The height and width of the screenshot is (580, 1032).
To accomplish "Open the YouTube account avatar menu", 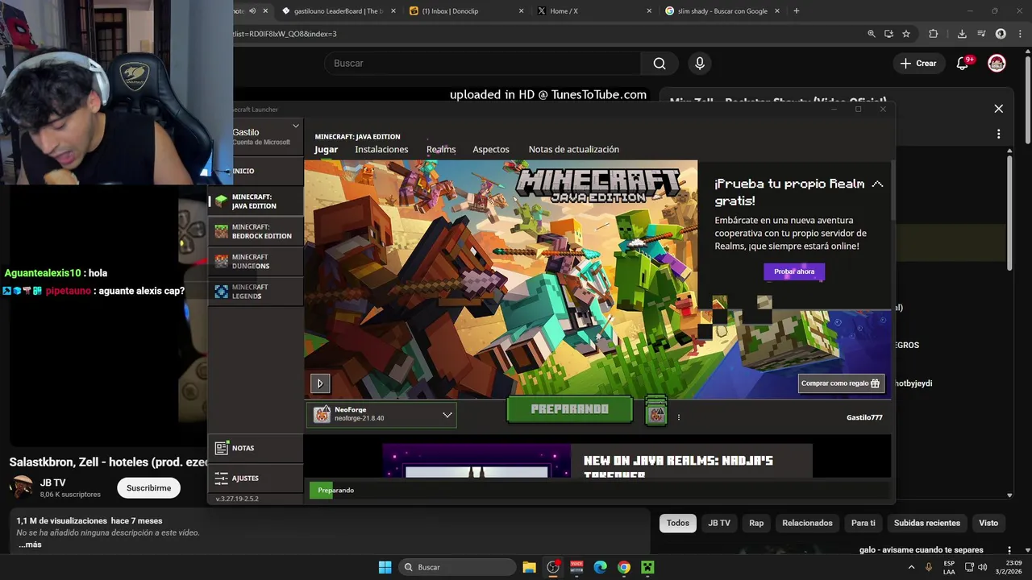I will (997, 64).
